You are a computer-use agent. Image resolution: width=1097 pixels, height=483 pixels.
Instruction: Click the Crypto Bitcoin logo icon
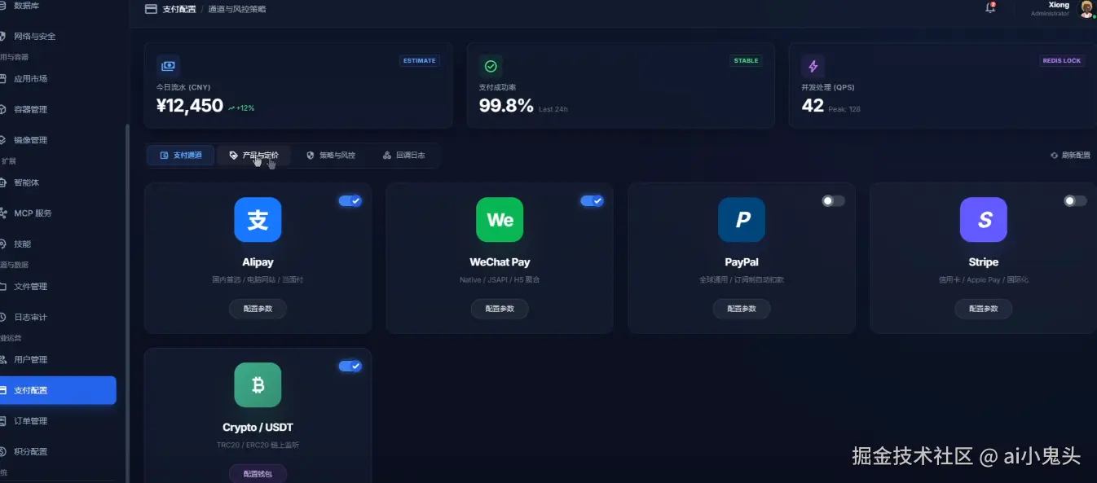coord(258,385)
